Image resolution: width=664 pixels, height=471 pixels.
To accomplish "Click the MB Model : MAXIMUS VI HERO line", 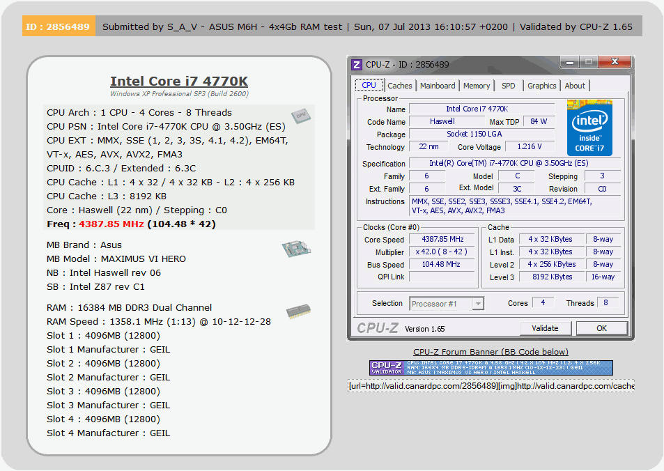I will pyautogui.click(x=116, y=258).
